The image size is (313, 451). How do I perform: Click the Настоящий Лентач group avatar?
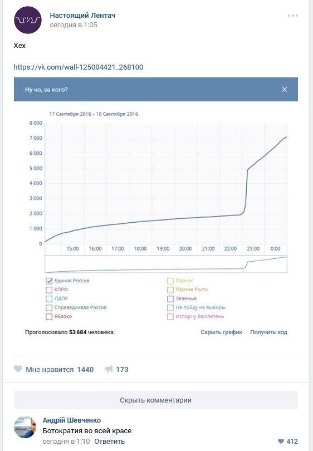[28, 20]
